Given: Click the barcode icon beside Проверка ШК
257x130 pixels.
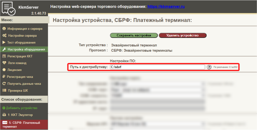Looking at the screenshot, I should (4, 90).
